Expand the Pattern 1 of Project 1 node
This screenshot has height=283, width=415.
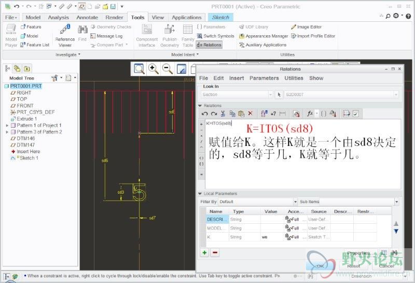pyautogui.click(x=7, y=125)
